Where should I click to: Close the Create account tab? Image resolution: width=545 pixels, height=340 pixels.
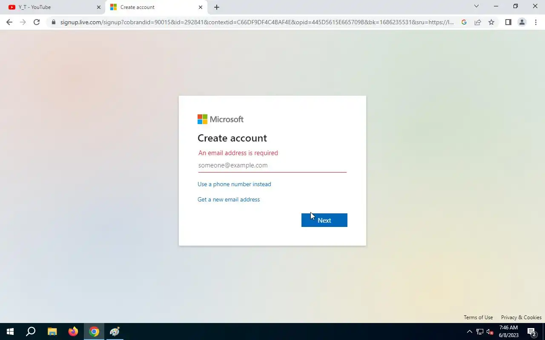(x=201, y=7)
